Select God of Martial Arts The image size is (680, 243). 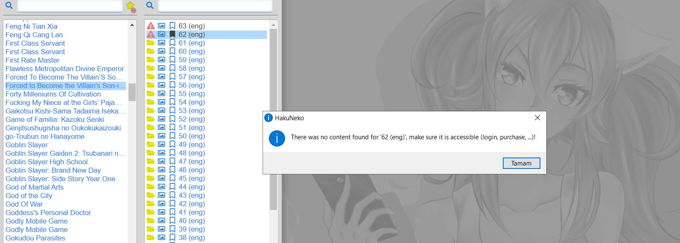35,187
